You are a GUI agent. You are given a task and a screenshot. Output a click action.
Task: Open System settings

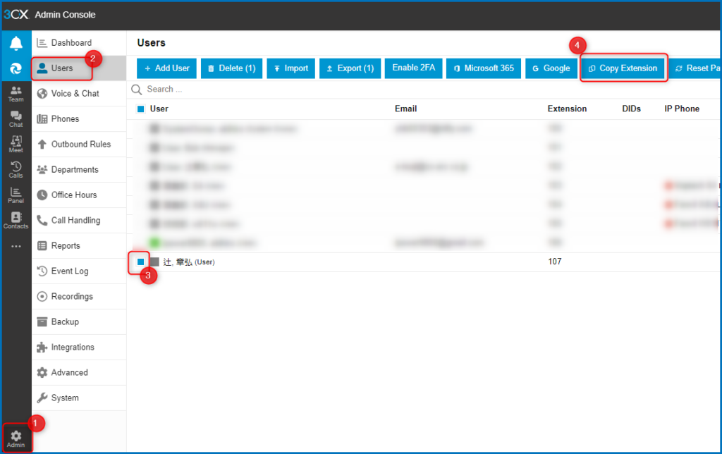point(79,398)
